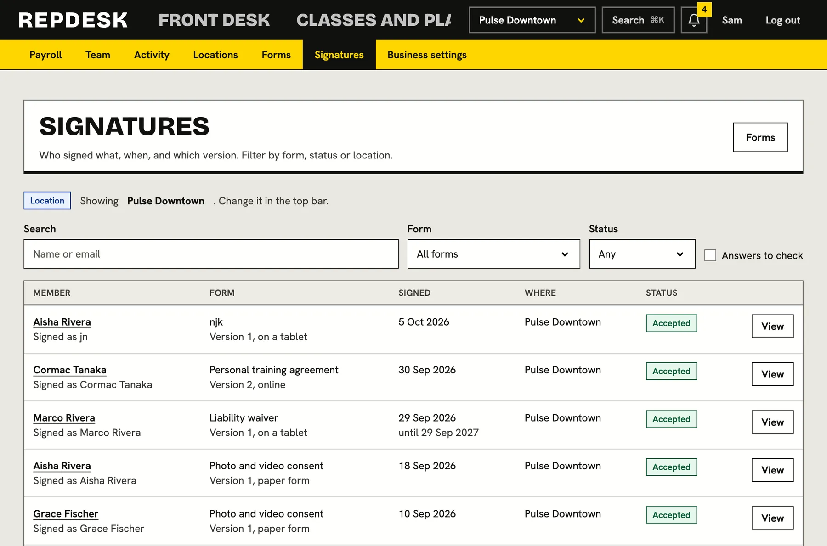View Marco Rivera's liability waiver signature
The image size is (827, 546).
click(x=772, y=422)
